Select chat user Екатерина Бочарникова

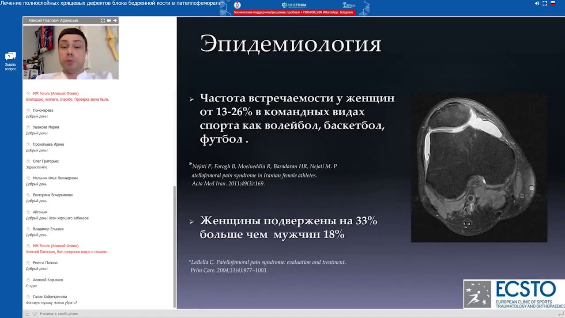tap(53, 195)
